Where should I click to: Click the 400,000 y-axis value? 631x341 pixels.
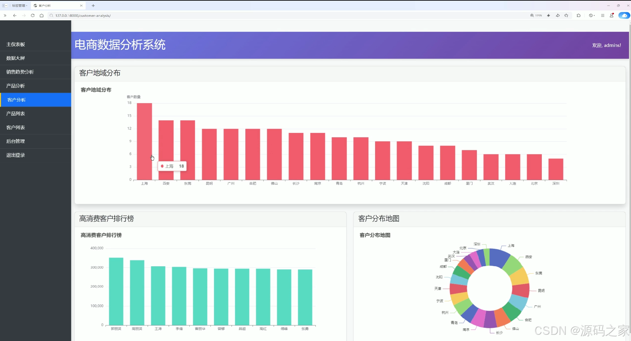pyautogui.click(x=97, y=248)
